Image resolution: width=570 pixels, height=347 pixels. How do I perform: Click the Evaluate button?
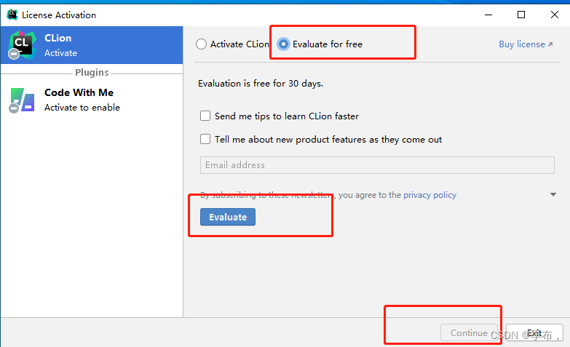(228, 217)
